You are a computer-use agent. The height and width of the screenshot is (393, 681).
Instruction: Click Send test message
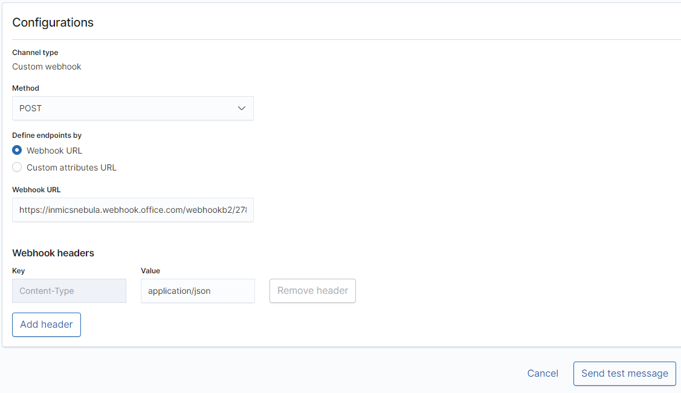tap(624, 373)
